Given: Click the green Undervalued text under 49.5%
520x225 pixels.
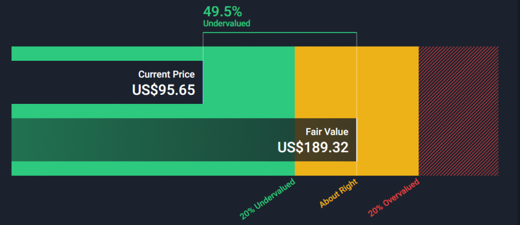Looking at the screenshot, I should [x=226, y=23].
